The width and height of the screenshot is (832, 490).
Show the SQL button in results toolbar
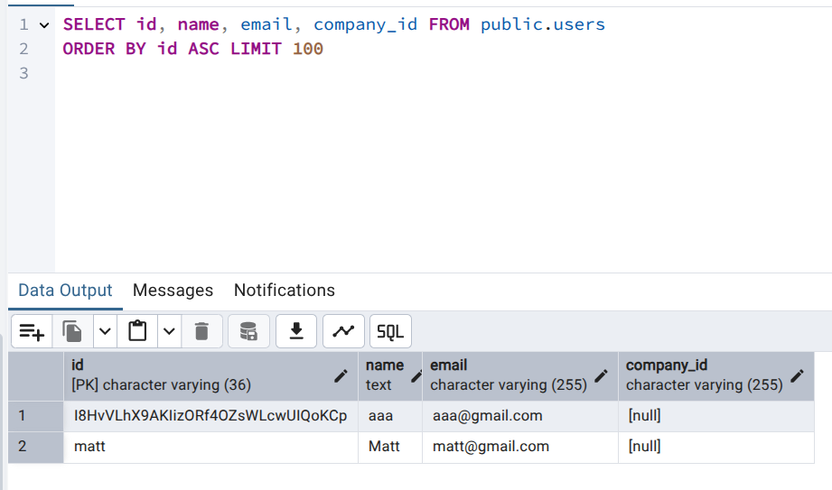pos(390,332)
